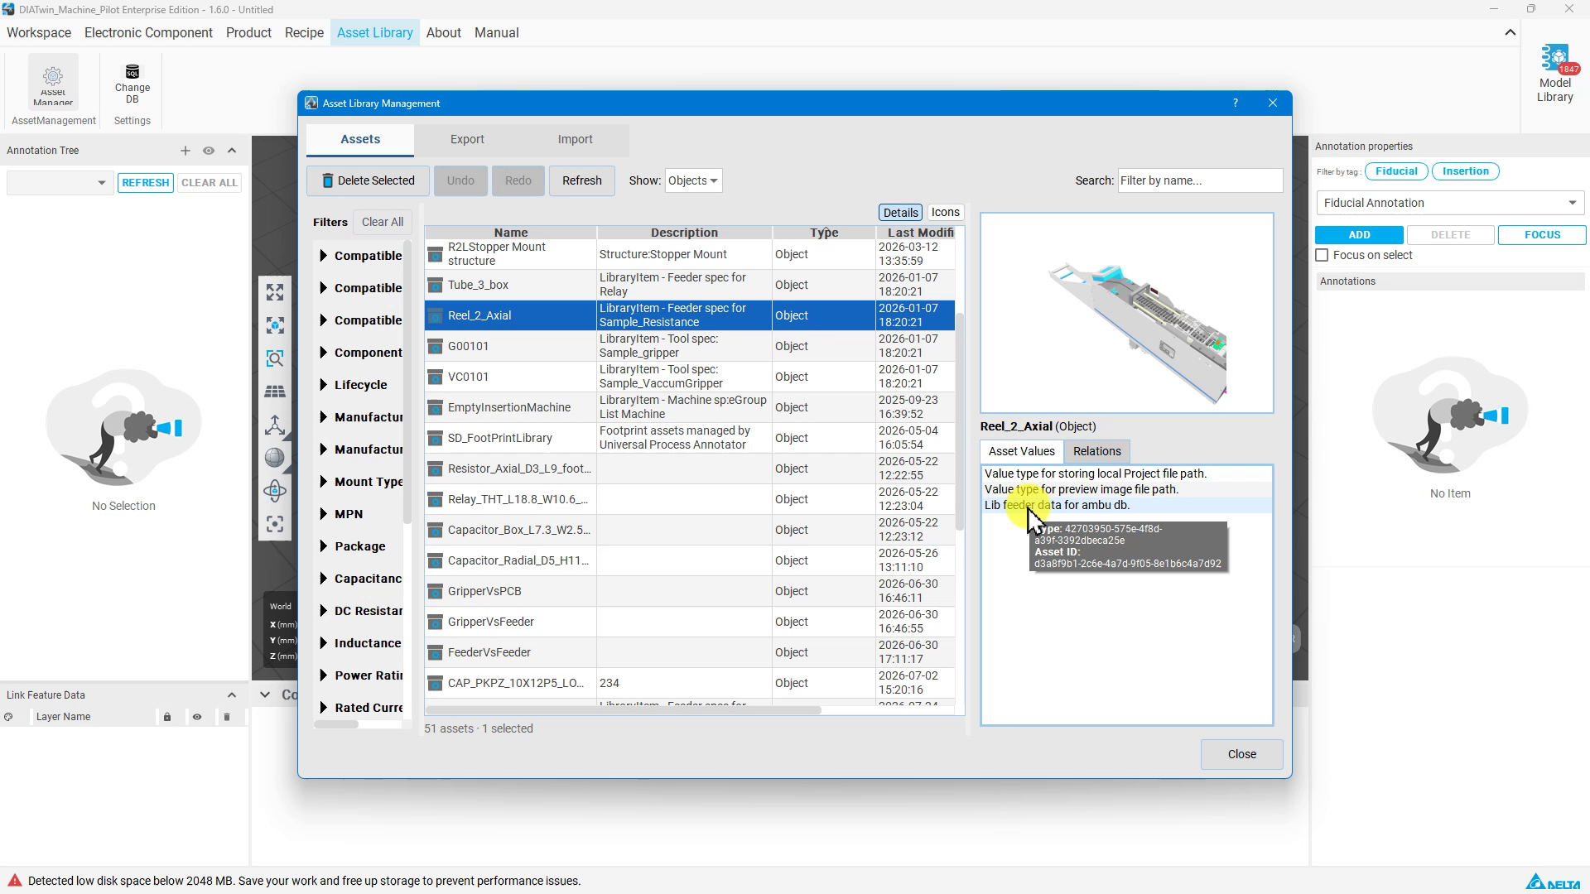Click the object icon beside SD_FootPrintLibrary
The width and height of the screenshot is (1590, 894).
(x=435, y=438)
